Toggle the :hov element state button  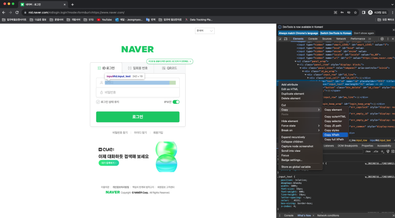click(x=368, y=151)
